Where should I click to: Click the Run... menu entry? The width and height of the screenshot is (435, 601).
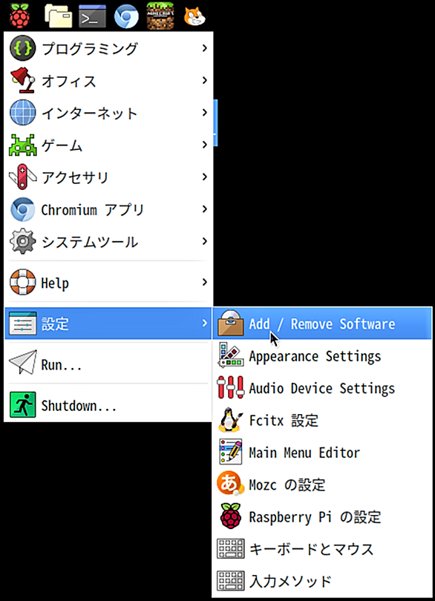pos(108,364)
